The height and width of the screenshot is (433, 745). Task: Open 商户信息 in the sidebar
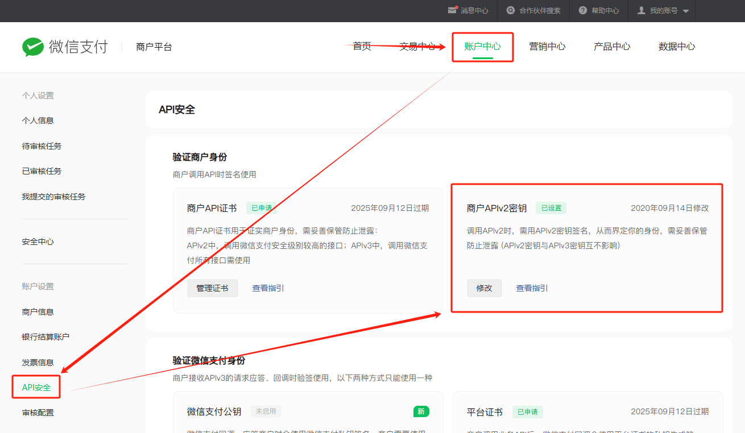pyautogui.click(x=38, y=312)
